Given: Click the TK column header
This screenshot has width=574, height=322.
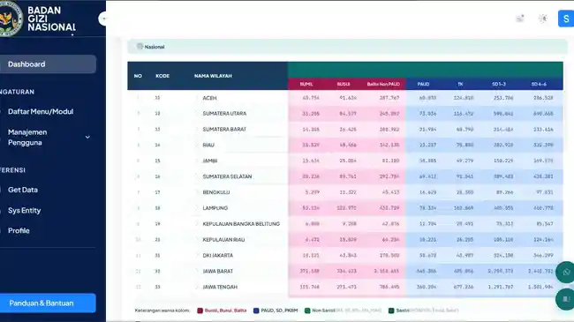Looking at the screenshot, I should coord(460,84).
